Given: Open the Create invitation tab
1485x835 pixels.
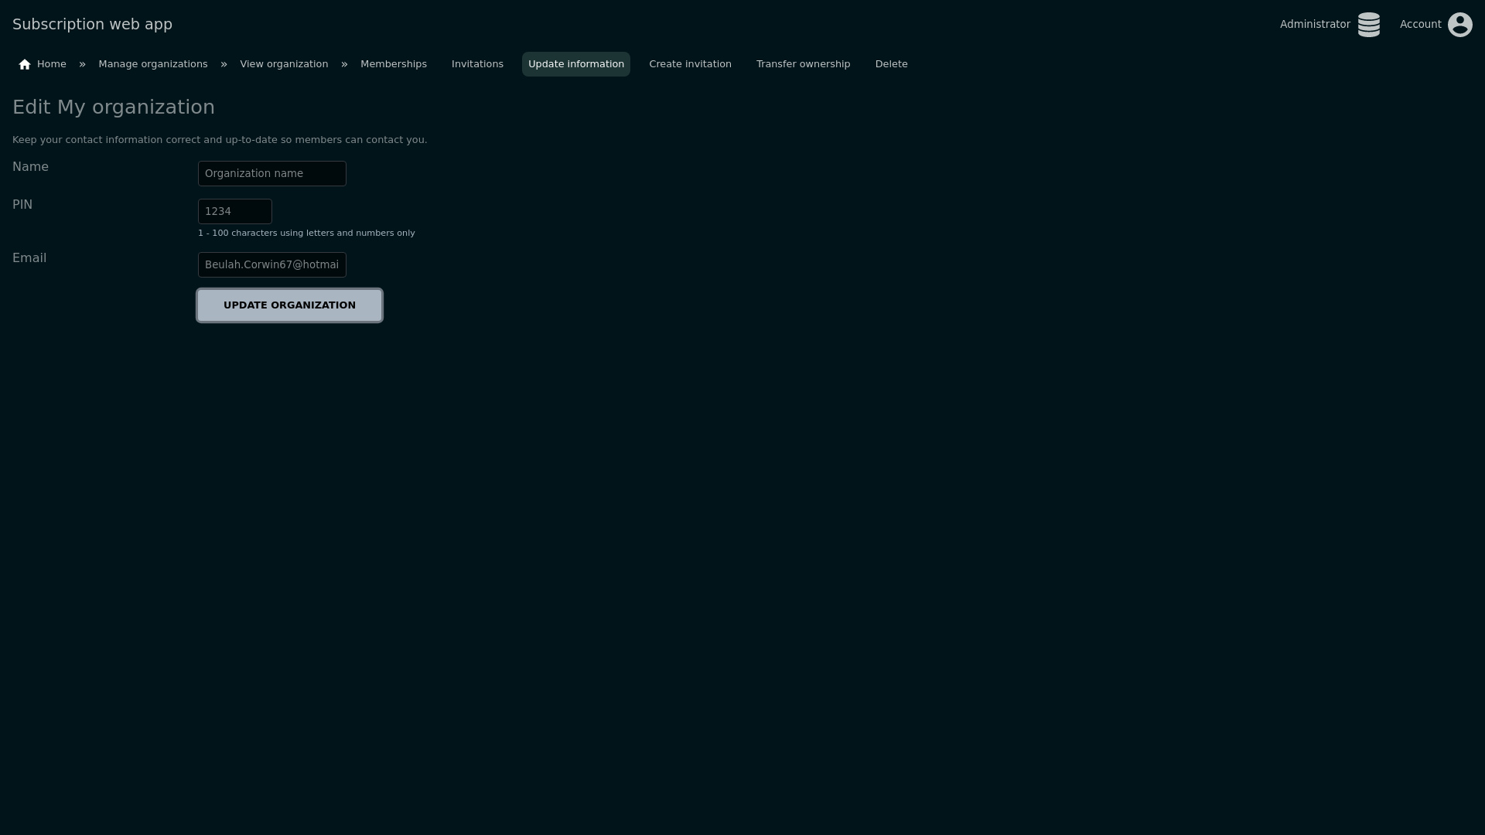Looking at the screenshot, I should [690, 64].
